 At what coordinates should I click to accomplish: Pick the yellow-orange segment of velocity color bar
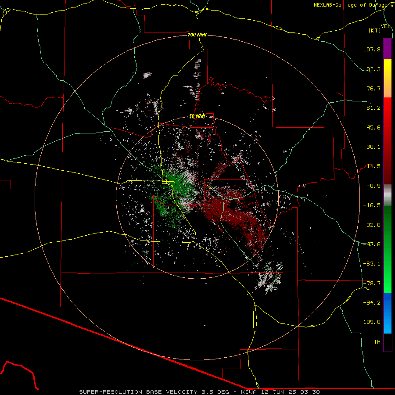coord(388,78)
